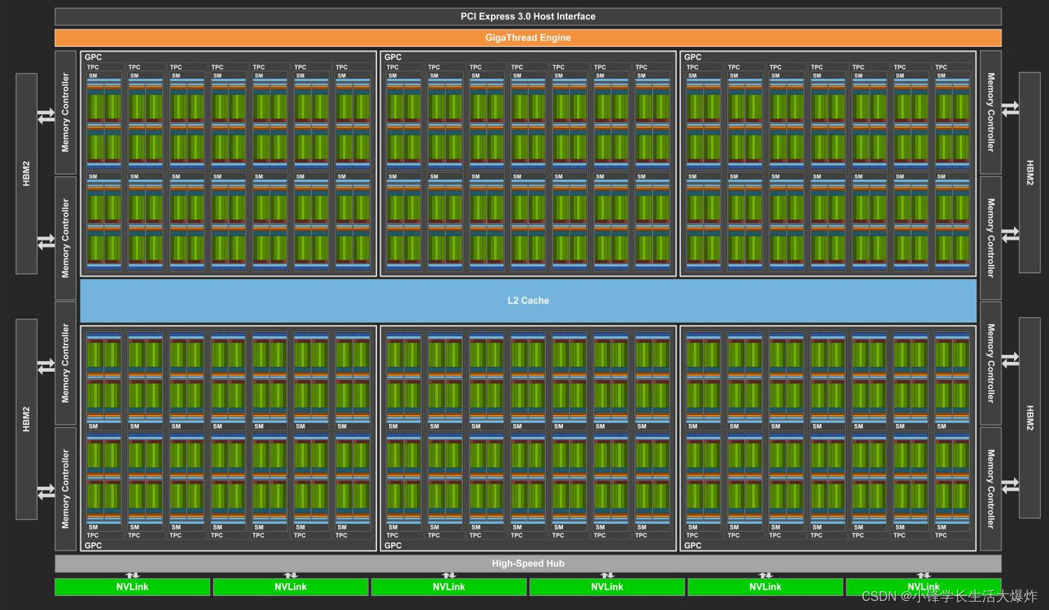Click the third NVLink block from the left

tap(448, 587)
